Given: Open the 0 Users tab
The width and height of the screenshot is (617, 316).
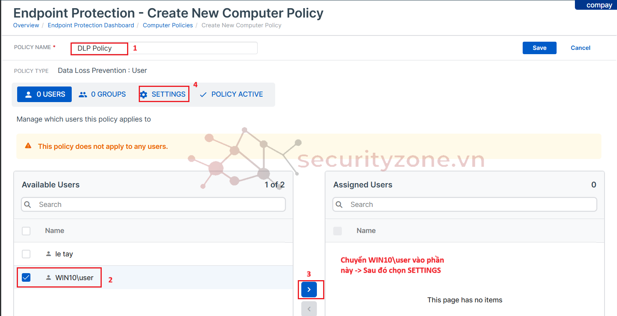Looking at the screenshot, I should pos(44,94).
